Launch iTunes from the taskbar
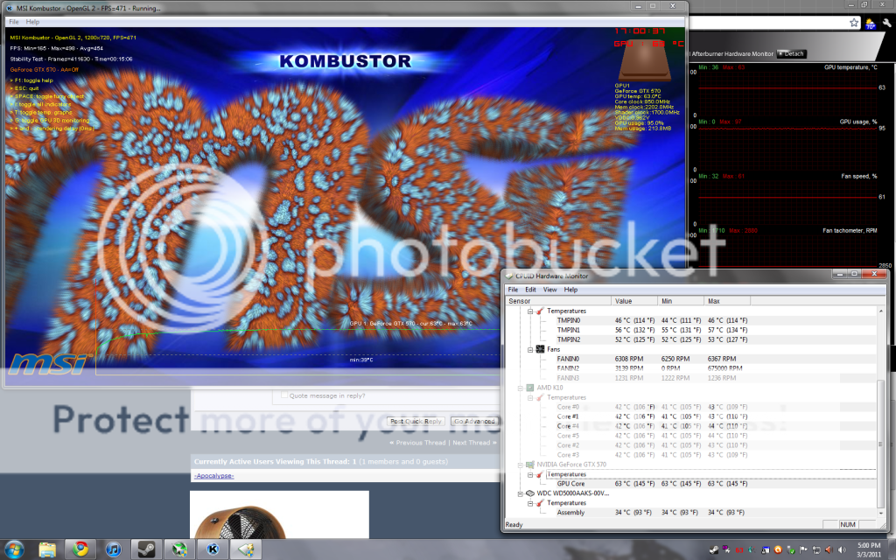The height and width of the screenshot is (560, 896). click(113, 549)
